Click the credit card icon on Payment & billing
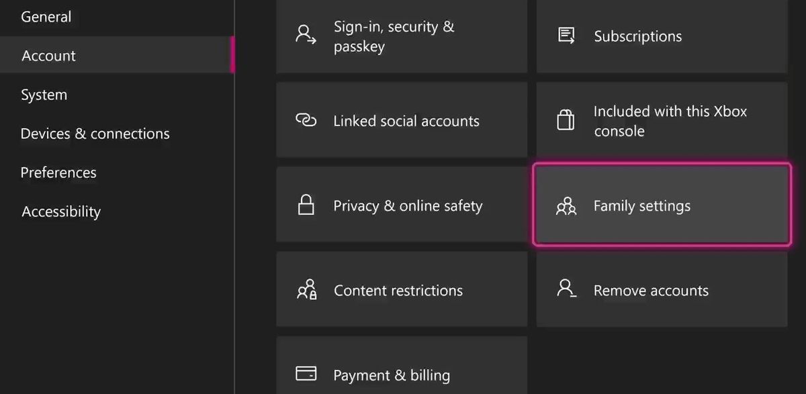The height and width of the screenshot is (394, 806). [306, 375]
